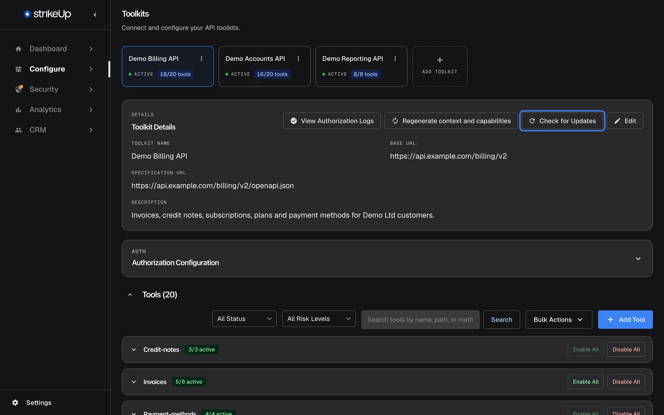Expand the Dashboard menu chevron
664x415 pixels.
tap(91, 49)
